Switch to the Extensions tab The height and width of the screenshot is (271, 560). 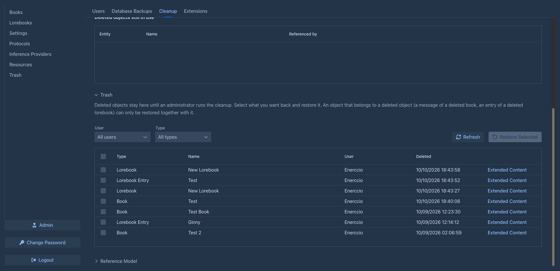[x=195, y=11]
